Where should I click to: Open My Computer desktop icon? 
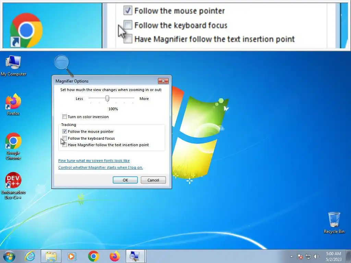(13, 65)
